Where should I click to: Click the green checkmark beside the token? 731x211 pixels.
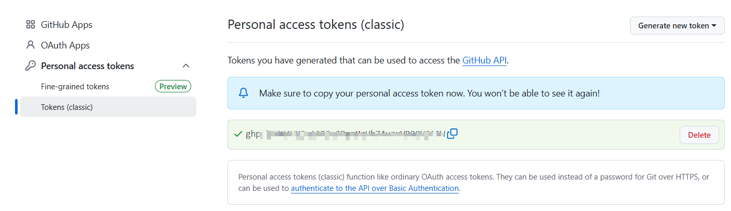point(238,134)
